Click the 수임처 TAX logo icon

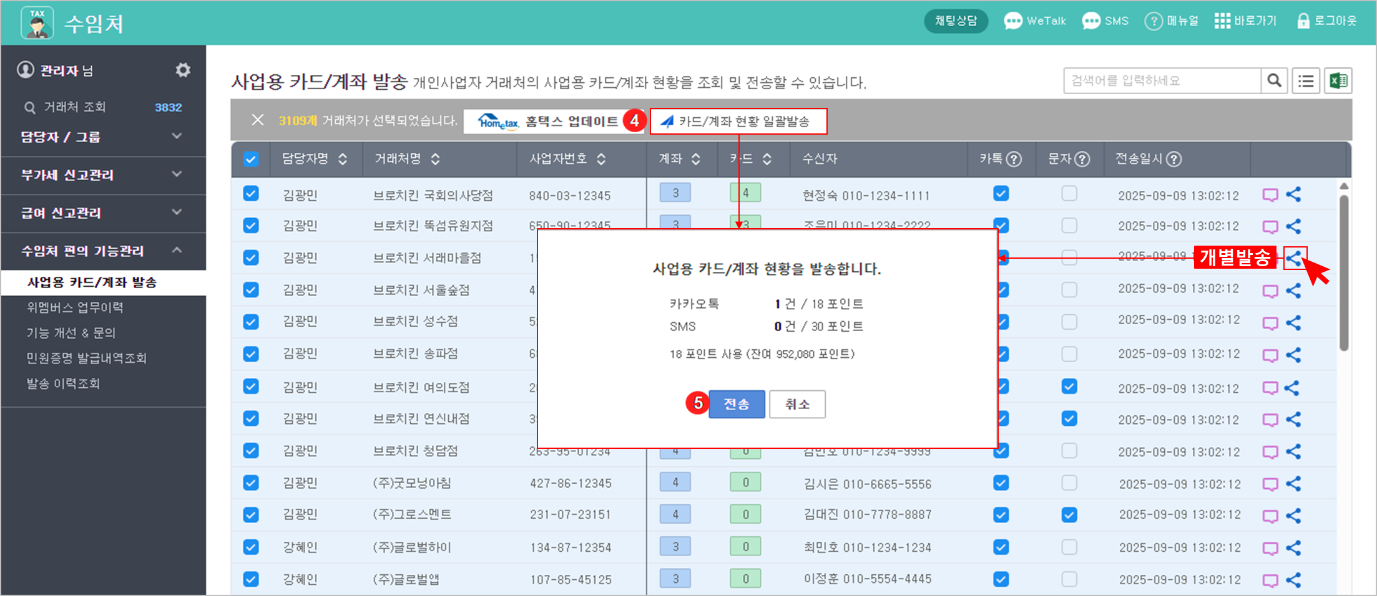point(37,23)
